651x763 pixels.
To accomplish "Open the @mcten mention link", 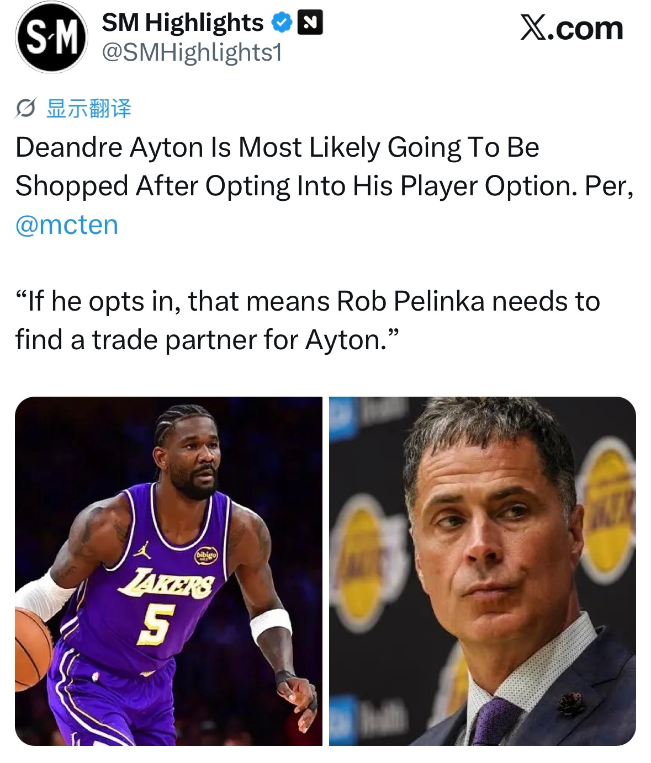I will click(x=67, y=225).
